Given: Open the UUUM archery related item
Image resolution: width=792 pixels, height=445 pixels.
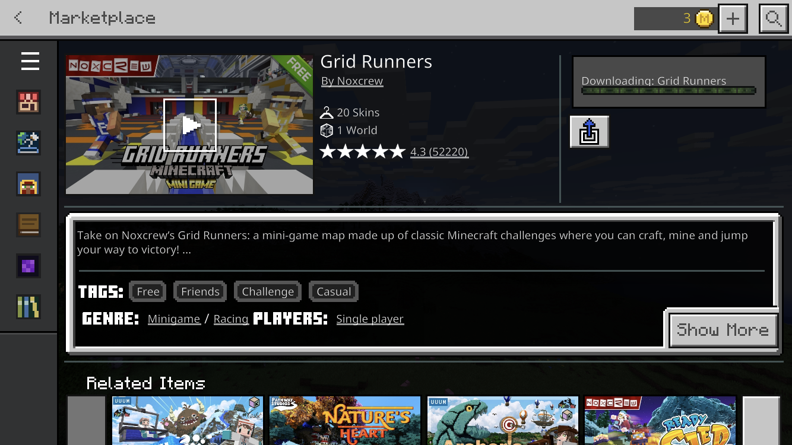Looking at the screenshot, I should (502, 421).
